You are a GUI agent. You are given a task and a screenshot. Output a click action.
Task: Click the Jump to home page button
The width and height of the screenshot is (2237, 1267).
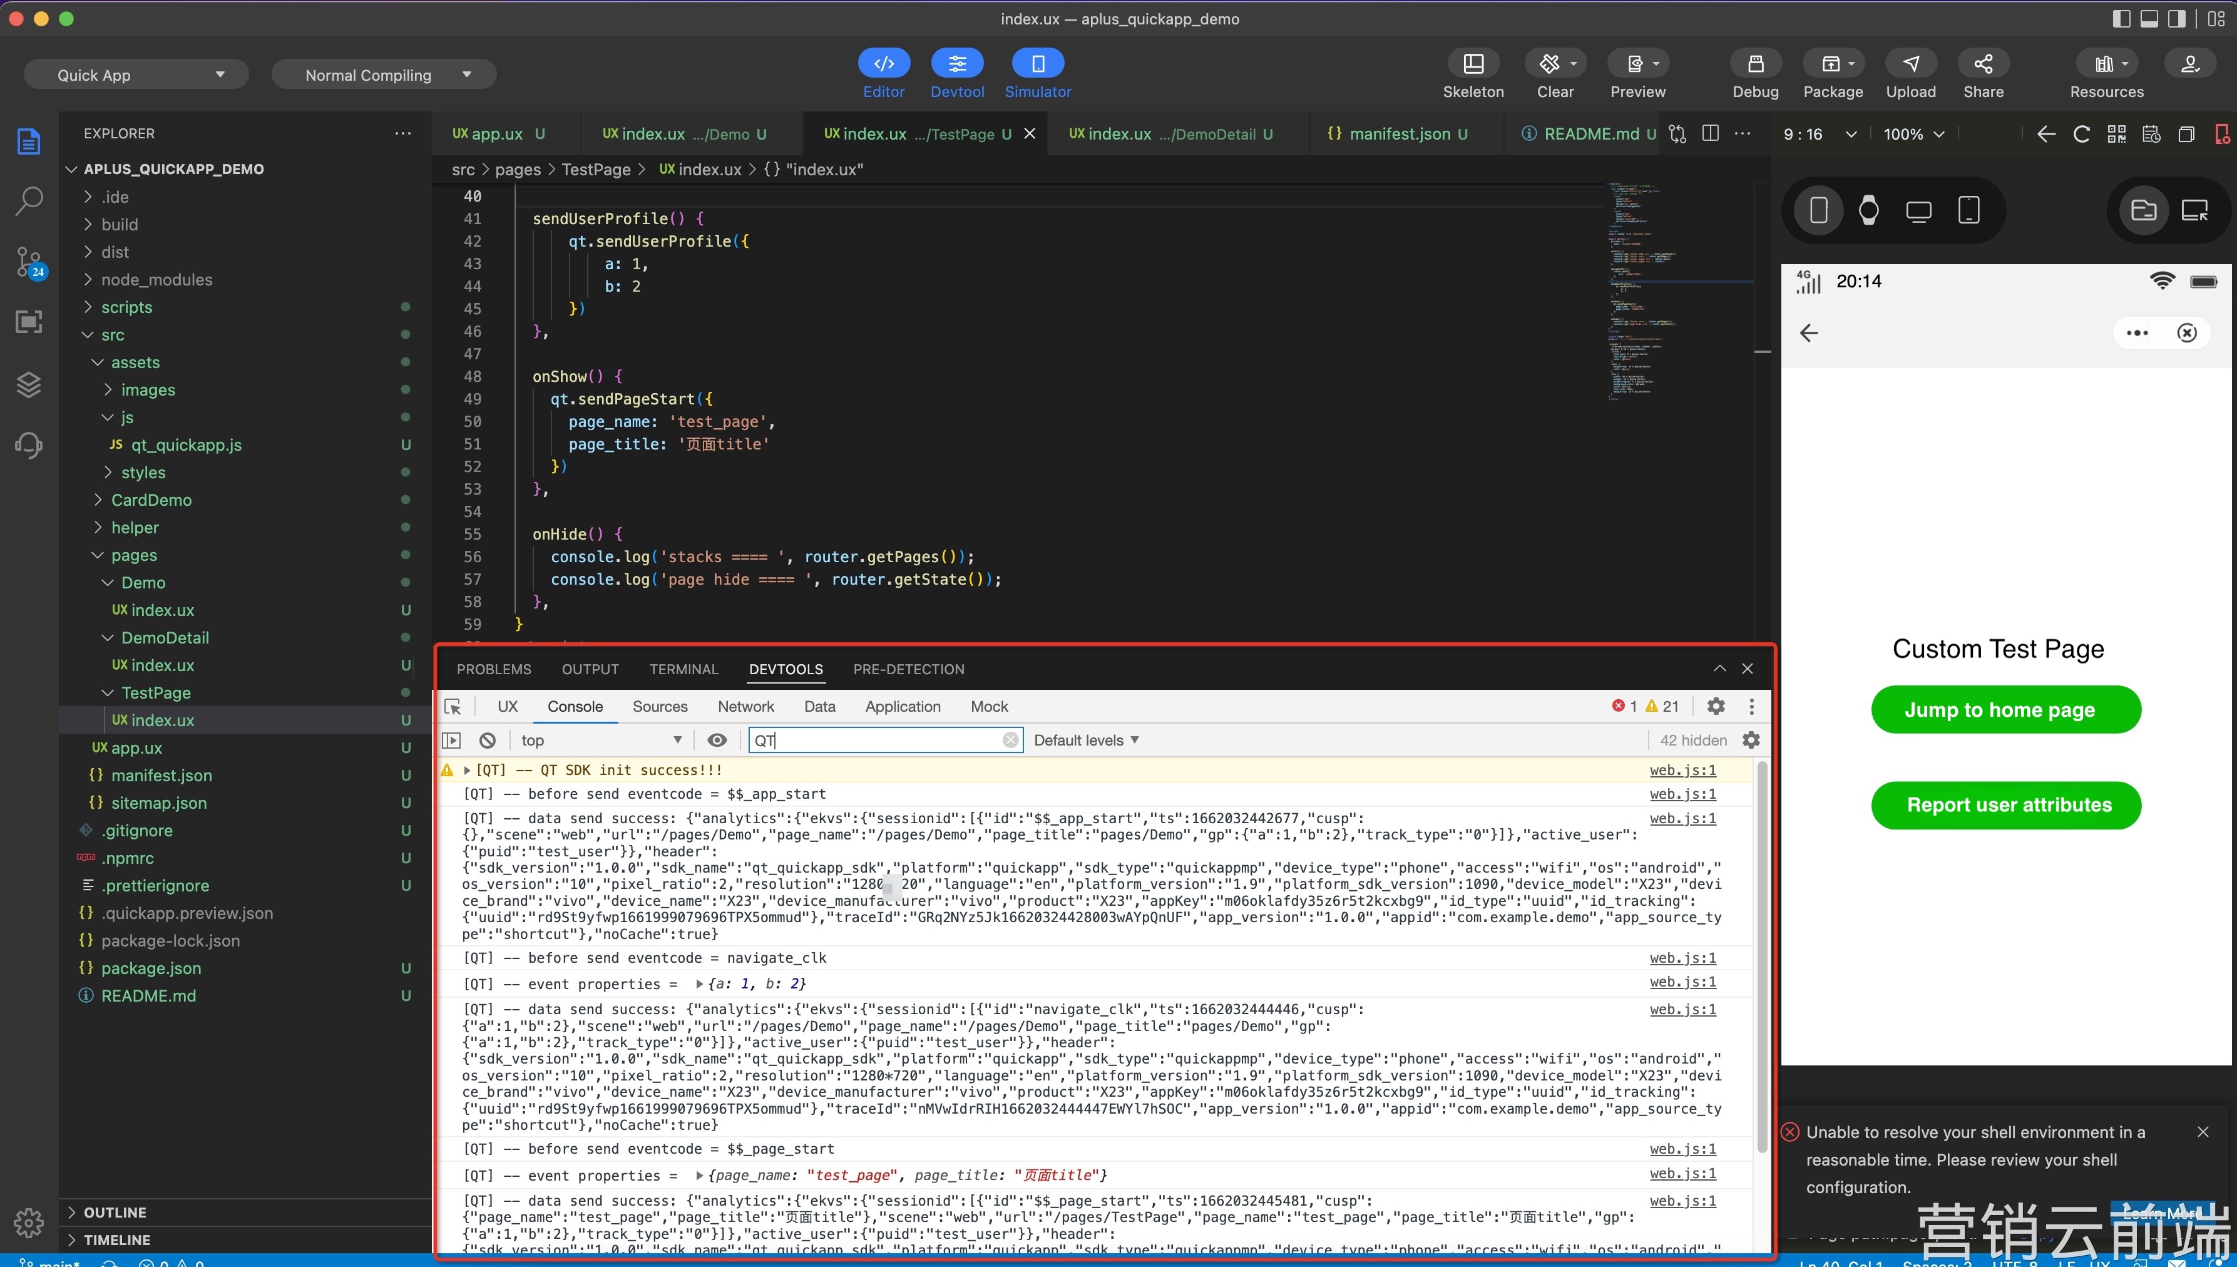click(x=2005, y=710)
